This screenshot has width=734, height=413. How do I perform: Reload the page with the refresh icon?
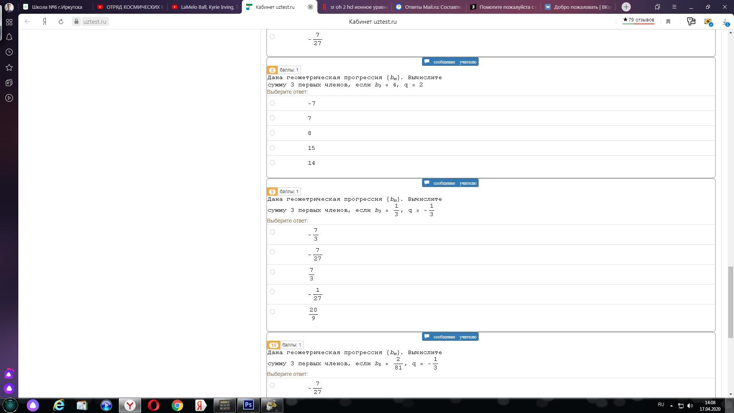[61, 22]
